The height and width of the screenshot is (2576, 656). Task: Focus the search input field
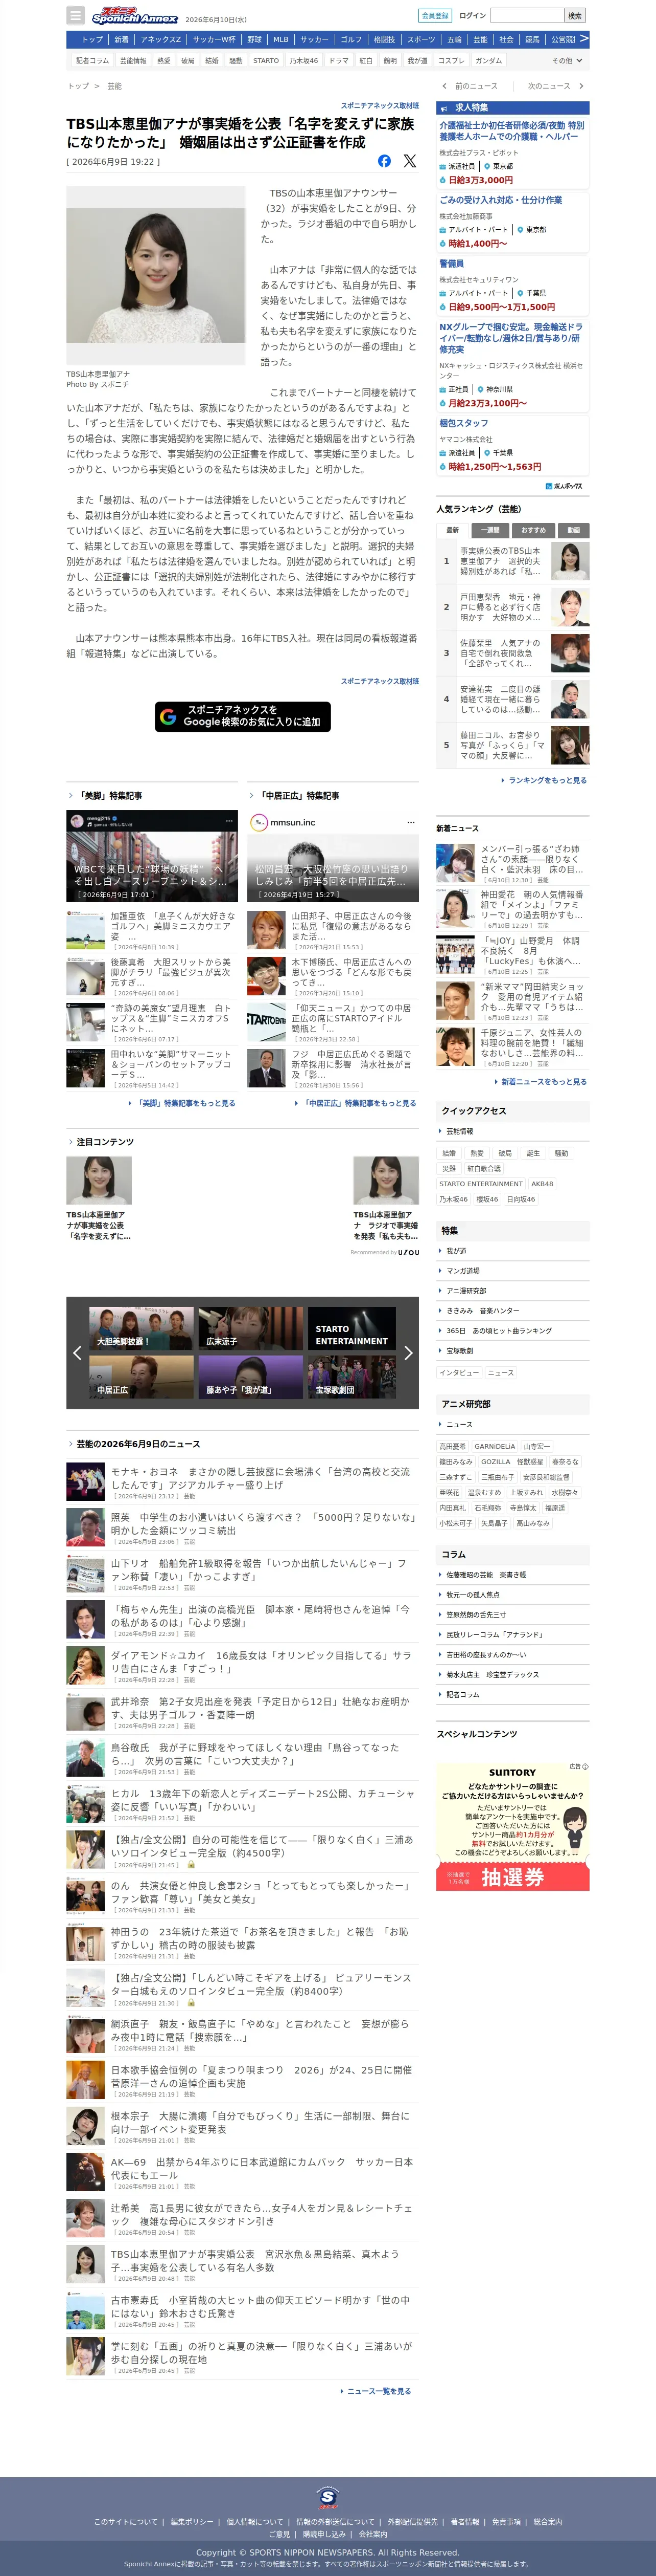[527, 16]
